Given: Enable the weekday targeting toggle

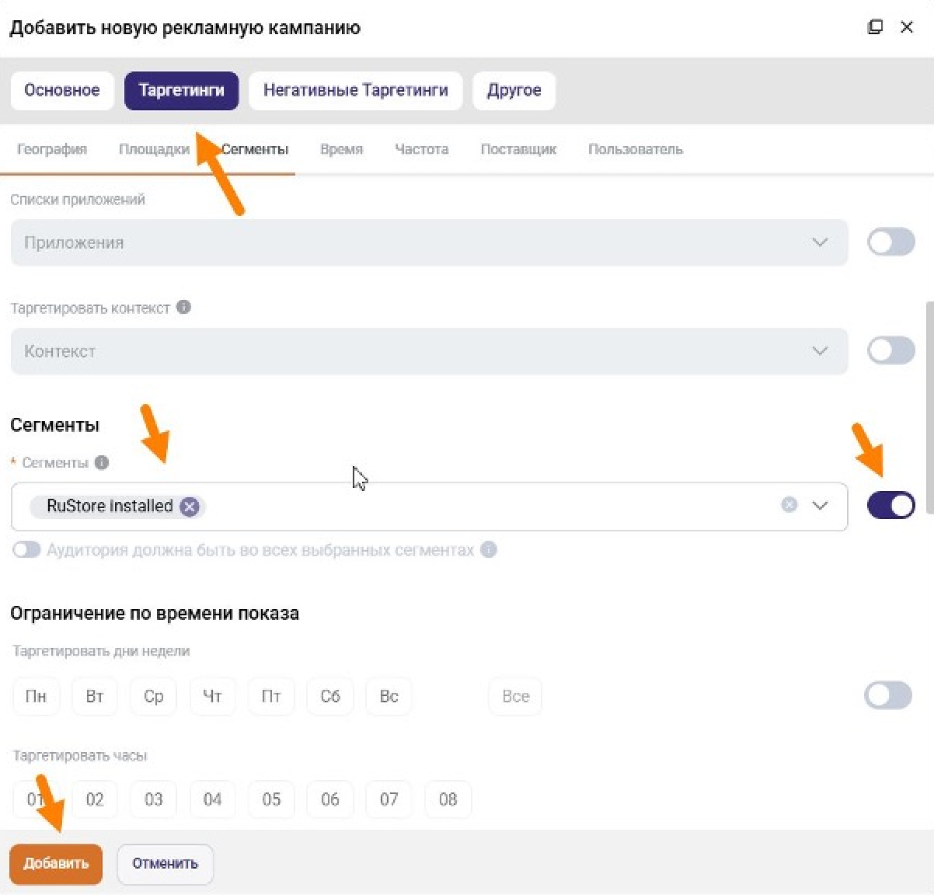Looking at the screenshot, I should [x=887, y=695].
